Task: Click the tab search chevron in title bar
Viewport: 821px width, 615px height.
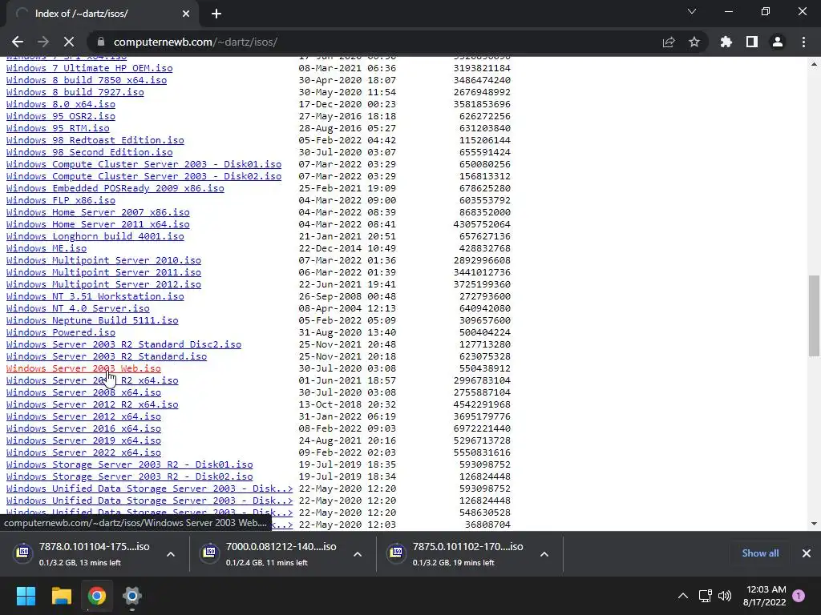Action: [x=692, y=11]
